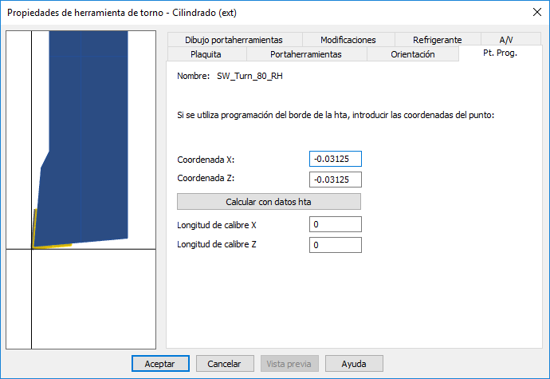
Task: Confirm with the Aceptar button
Action: coord(160,364)
